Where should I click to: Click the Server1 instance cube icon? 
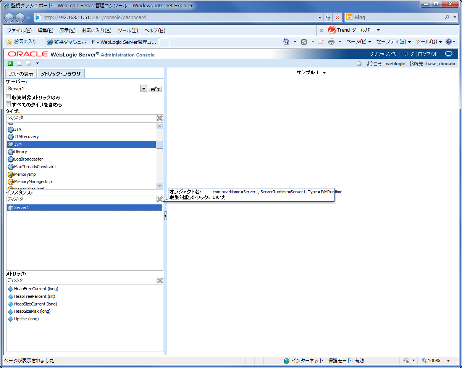point(11,208)
